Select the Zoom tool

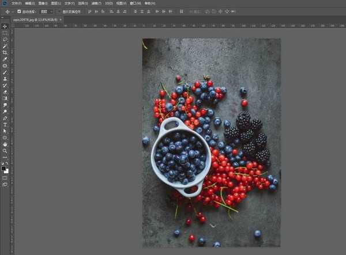coord(5,150)
